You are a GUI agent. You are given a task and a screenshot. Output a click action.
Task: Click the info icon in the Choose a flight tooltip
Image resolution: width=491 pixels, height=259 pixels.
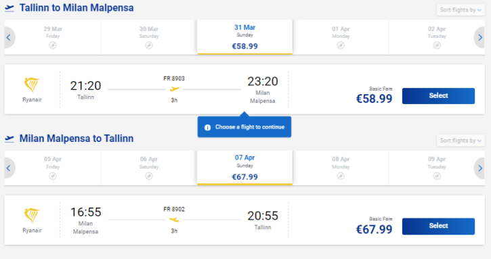click(207, 127)
